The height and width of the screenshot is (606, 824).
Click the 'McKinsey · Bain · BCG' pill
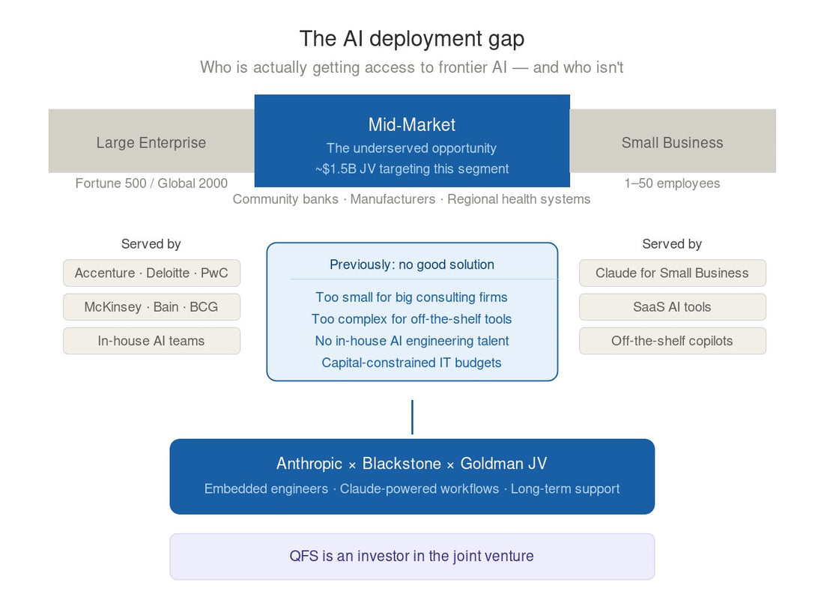point(151,307)
